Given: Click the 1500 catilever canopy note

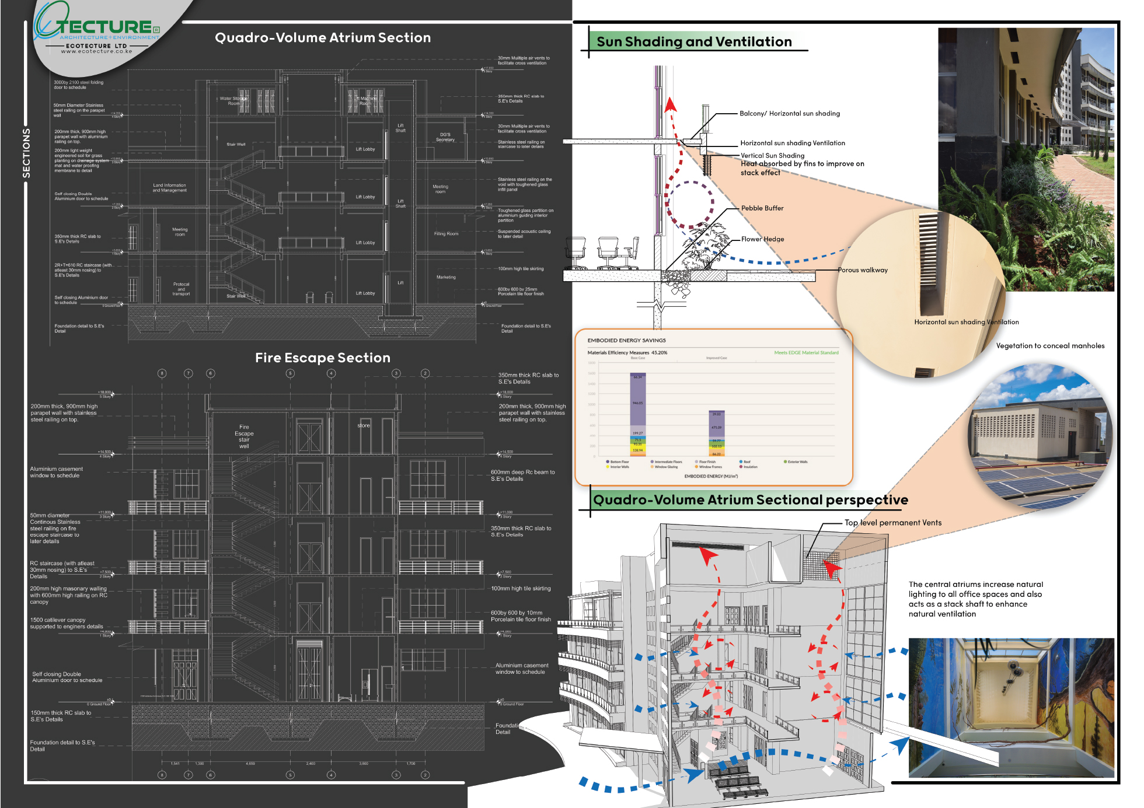Looking at the screenshot, I should point(66,623).
